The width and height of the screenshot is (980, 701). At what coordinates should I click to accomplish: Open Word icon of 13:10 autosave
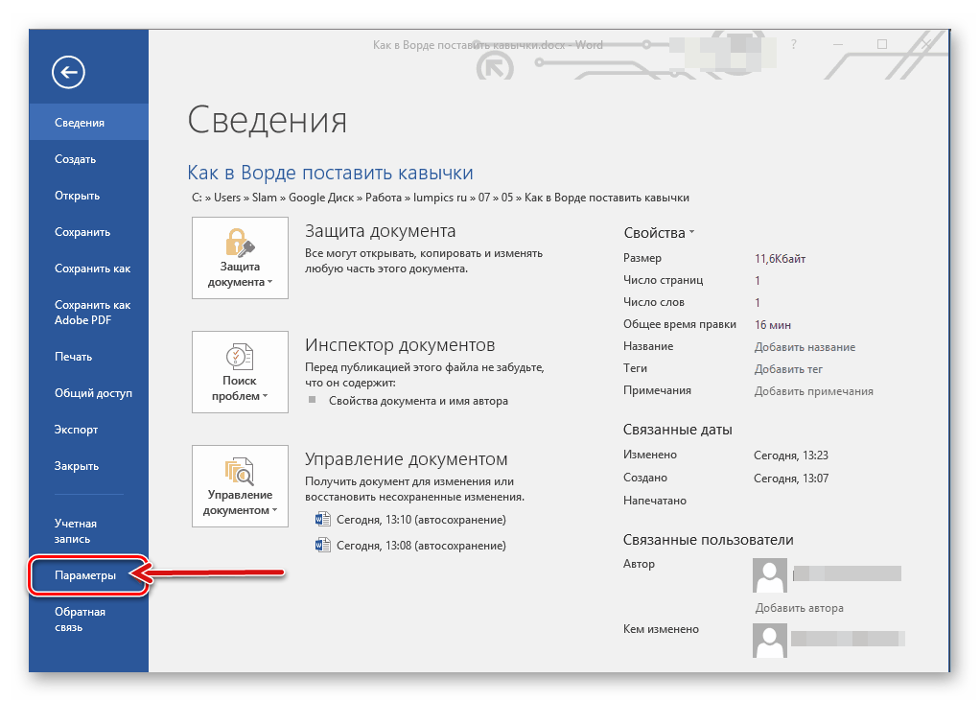point(322,519)
